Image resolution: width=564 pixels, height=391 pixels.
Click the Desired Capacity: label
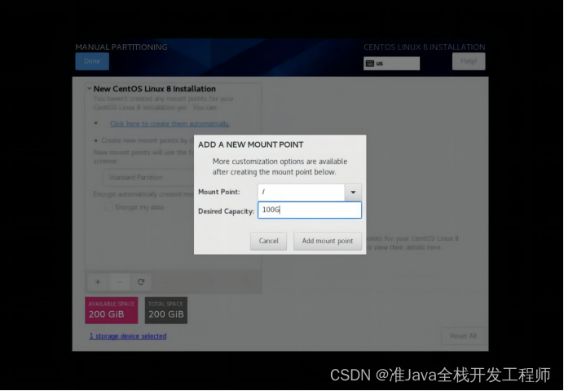[x=226, y=211]
